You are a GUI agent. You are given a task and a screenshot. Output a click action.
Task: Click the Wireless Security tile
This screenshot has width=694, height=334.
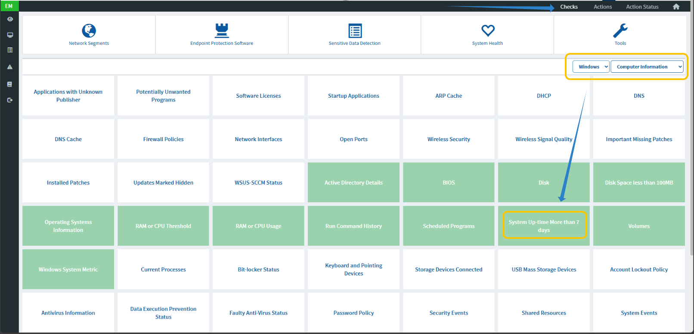449,139
